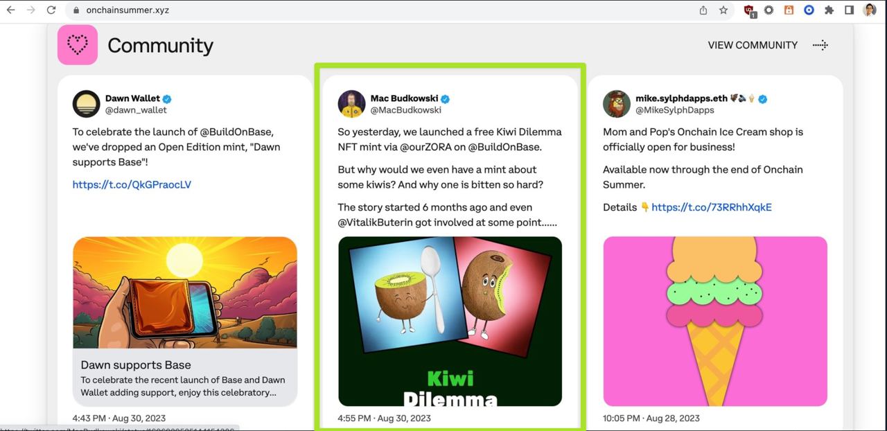Click the share icon in the address bar

point(703,10)
